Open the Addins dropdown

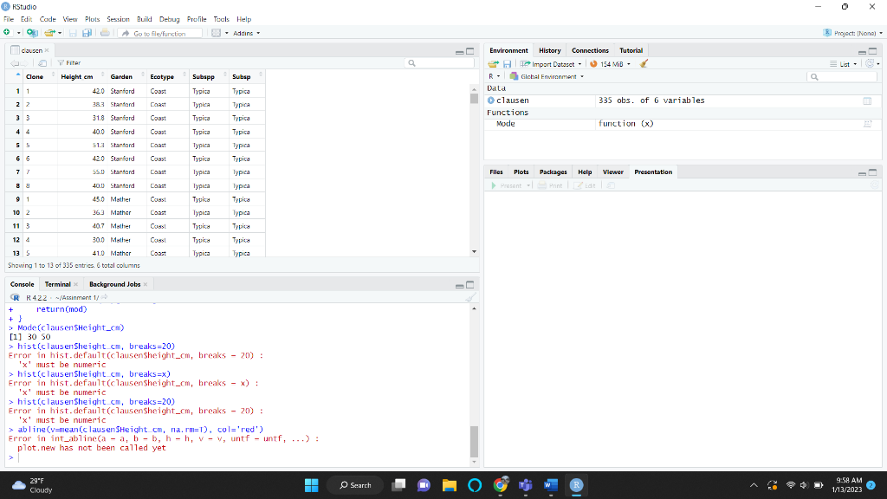pos(247,33)
